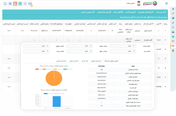Go to home via sidebar house icon
This screenshot has height=116, width=176.
click(173, 9)
